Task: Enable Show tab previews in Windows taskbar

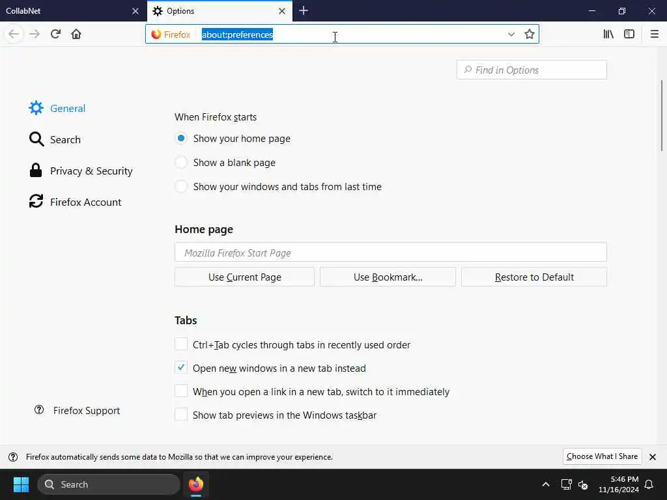Action: [181, 414]
